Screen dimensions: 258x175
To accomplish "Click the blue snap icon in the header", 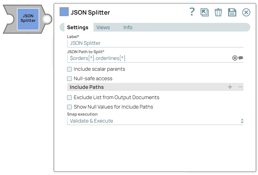I will pos(64,12).
